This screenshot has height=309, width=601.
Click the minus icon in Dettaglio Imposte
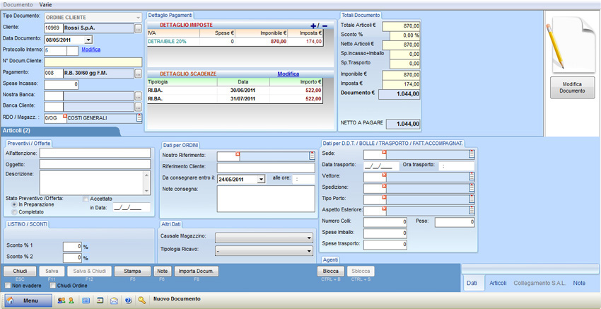(x=325, y=26)
